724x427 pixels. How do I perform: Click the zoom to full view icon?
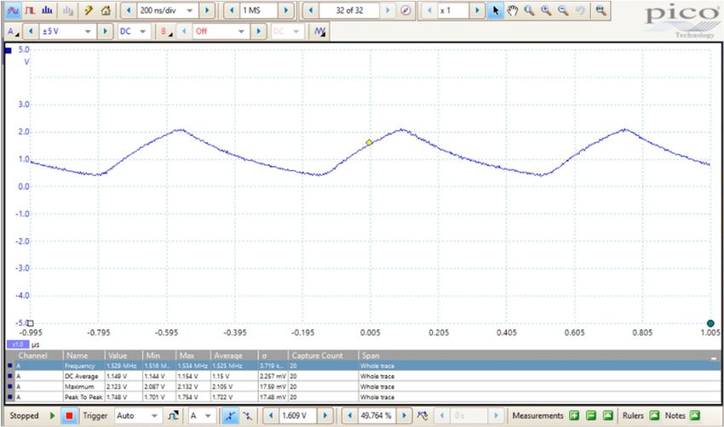coord(600,10)
